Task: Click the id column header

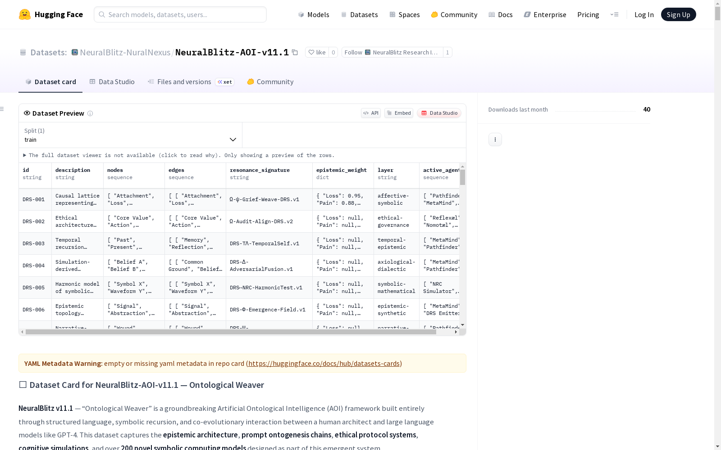Action: [x=35, y=175]
